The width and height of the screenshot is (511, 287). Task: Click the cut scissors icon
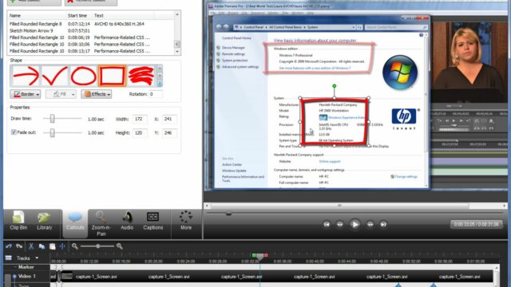[31, 246]
